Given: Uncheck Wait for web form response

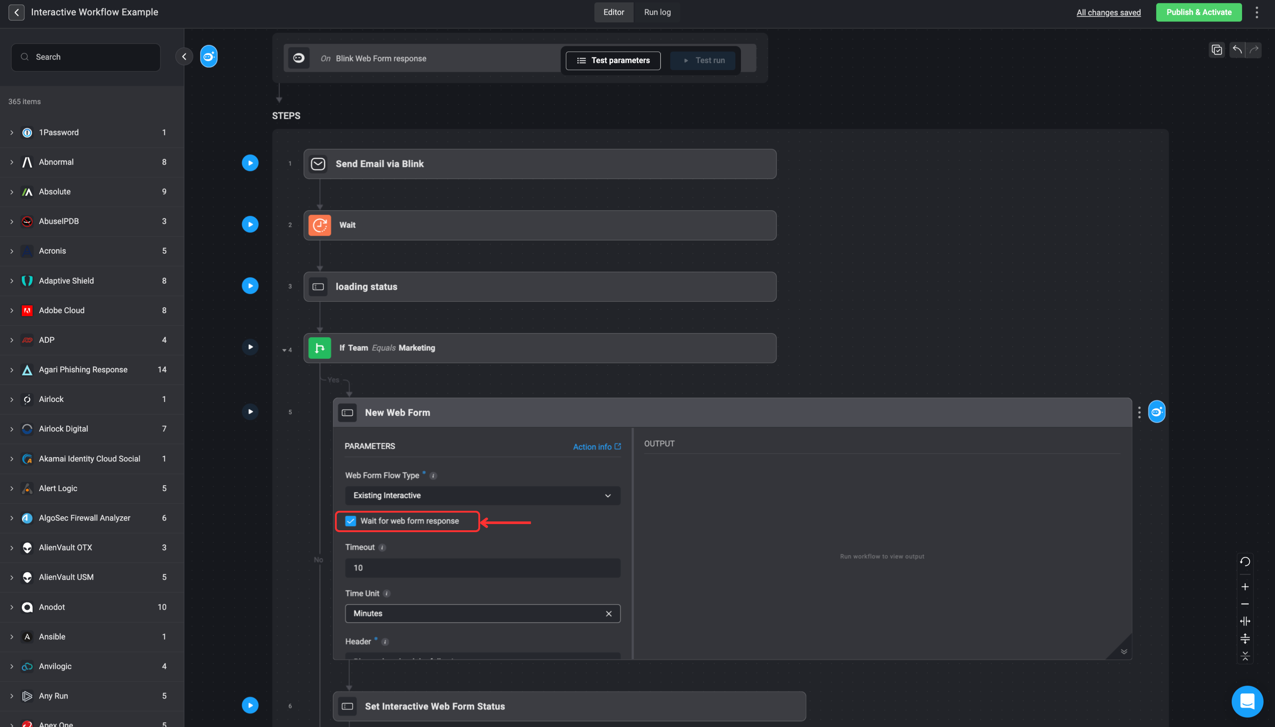Looking at the screenshot, I should pos(351,521).
